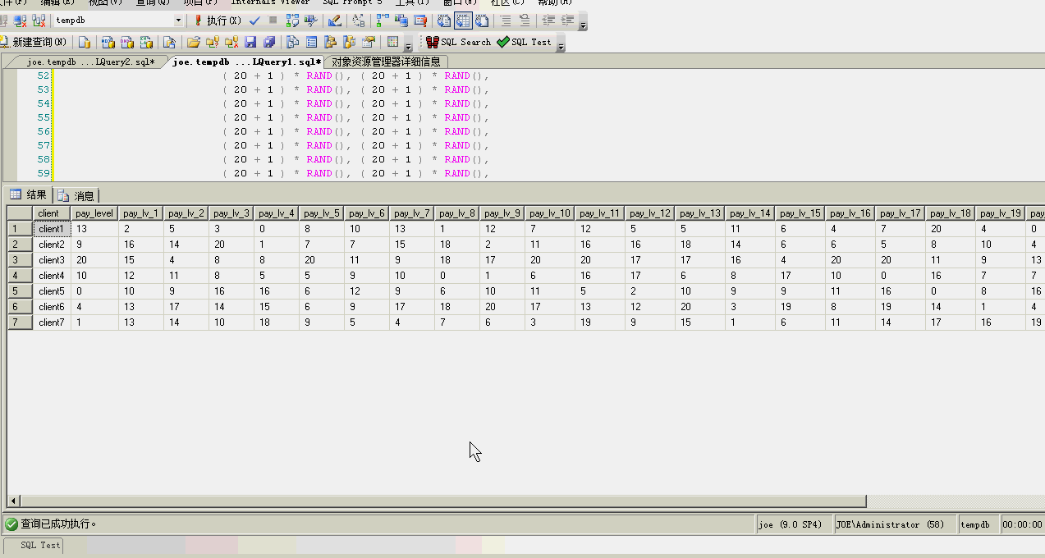Start a new Database Engine query

pyautogui.click(x=84, y=42)
